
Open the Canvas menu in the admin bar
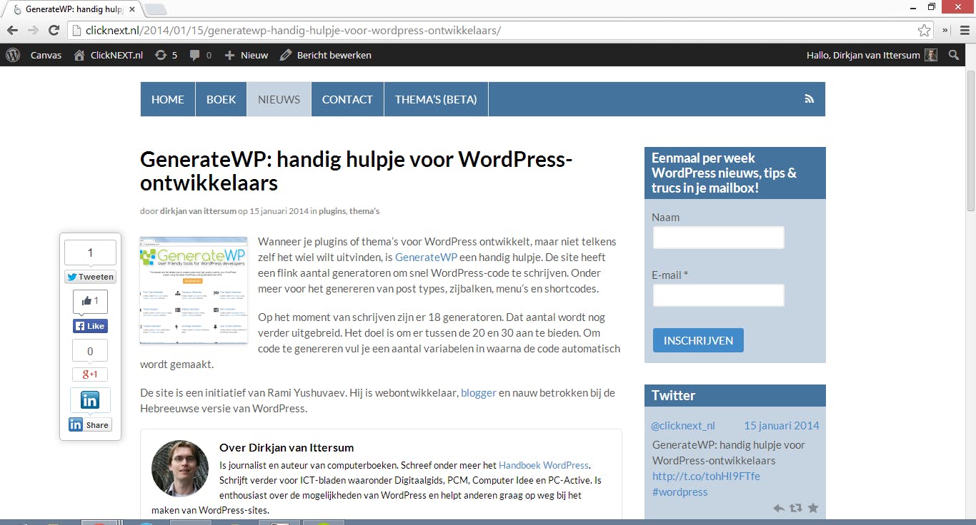[46, 55]
